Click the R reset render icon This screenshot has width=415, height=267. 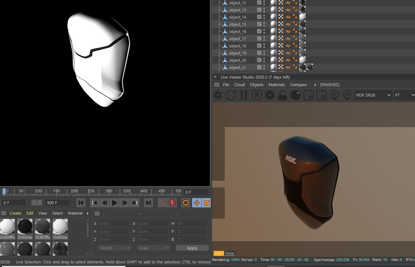[256, 95]
